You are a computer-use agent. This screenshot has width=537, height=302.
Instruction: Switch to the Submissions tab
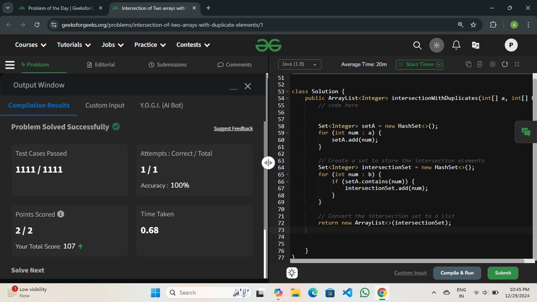coord(167,64)
